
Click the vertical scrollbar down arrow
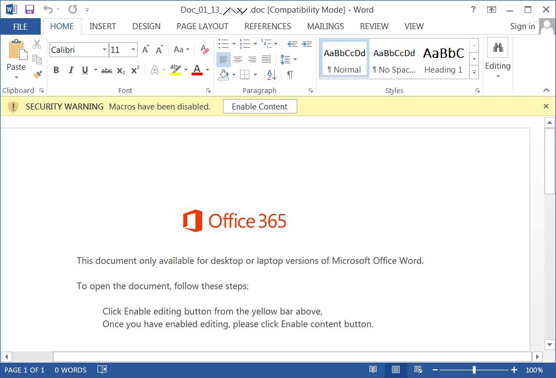click(x=549, y=344)
